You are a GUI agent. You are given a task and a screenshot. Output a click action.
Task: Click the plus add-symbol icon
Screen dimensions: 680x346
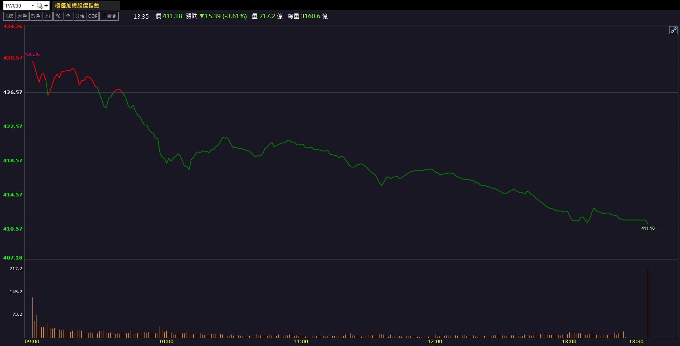click(46, 6)
